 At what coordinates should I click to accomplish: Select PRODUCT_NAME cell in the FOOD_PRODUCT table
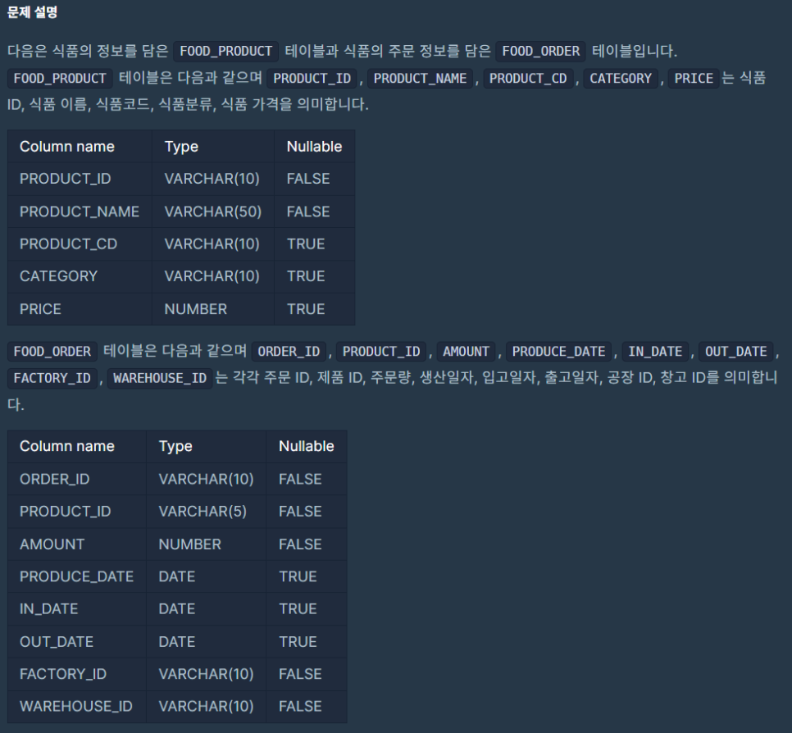pos(80,212)
